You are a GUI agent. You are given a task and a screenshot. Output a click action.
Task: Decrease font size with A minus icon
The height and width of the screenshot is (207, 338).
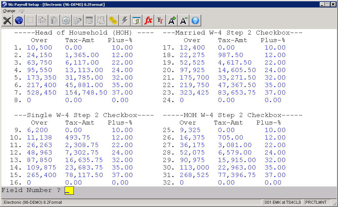tap(183, 21)
